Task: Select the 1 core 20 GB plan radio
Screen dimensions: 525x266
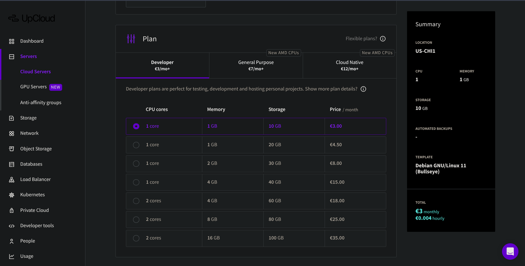Action: click(136, 145)
